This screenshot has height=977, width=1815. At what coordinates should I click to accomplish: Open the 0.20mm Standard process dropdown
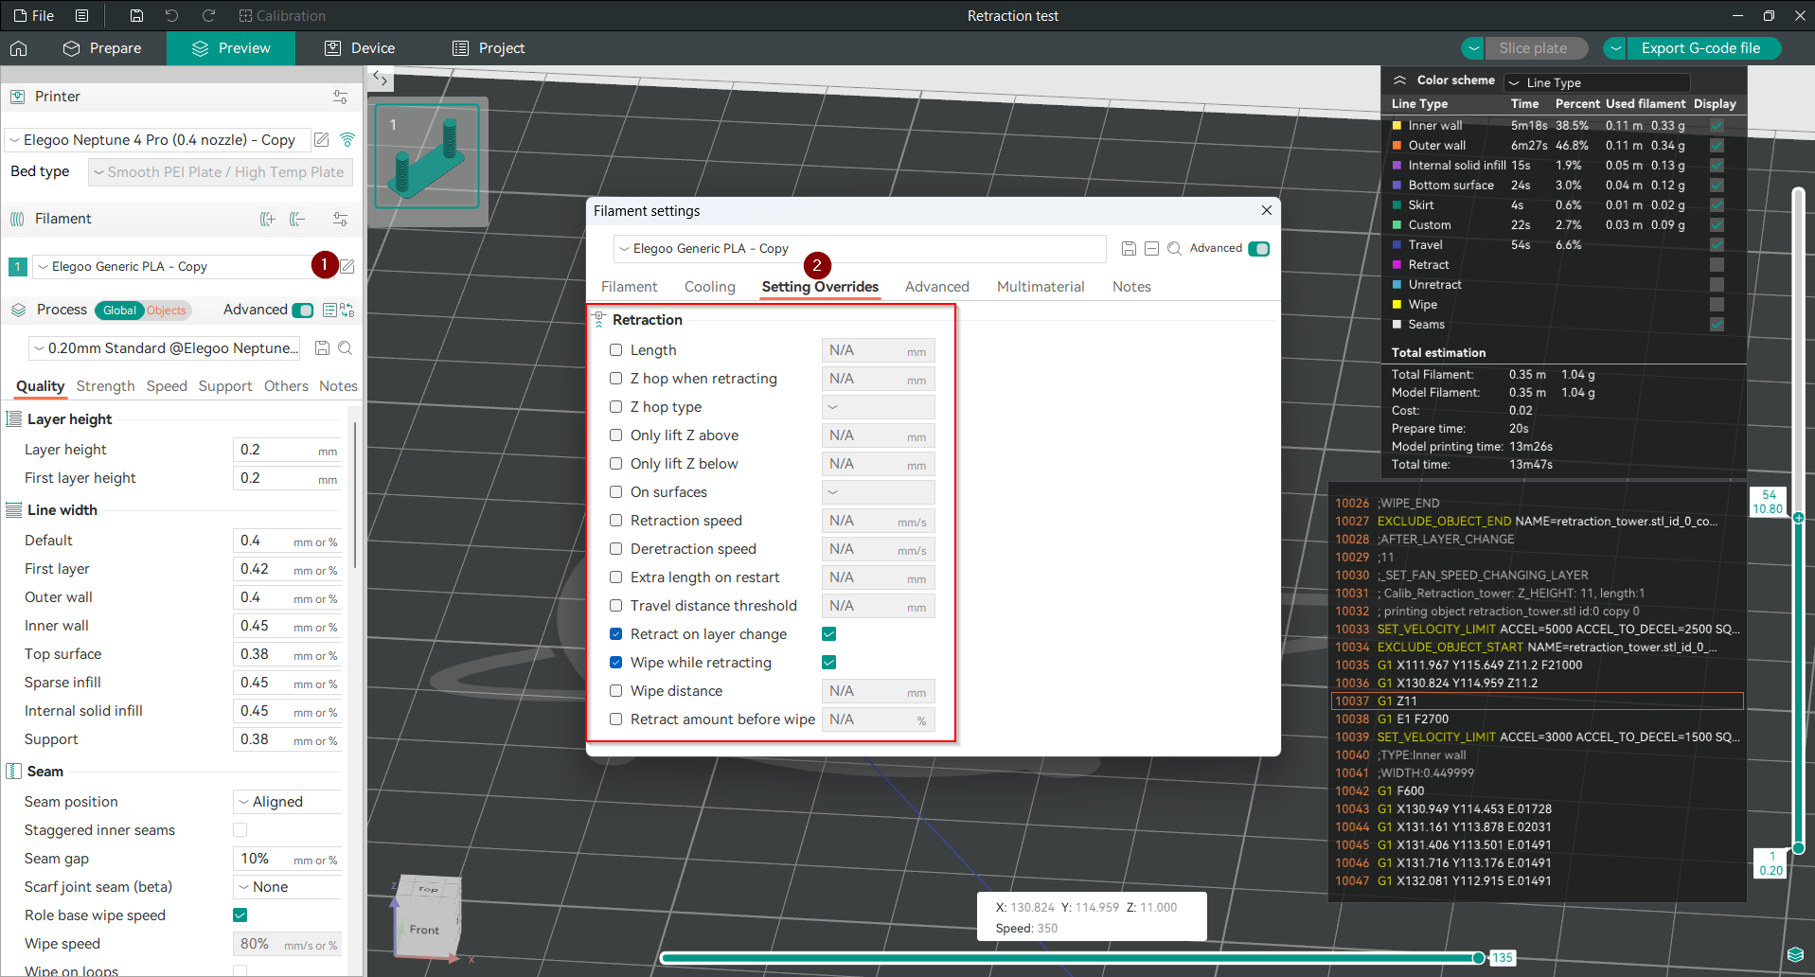165,348
